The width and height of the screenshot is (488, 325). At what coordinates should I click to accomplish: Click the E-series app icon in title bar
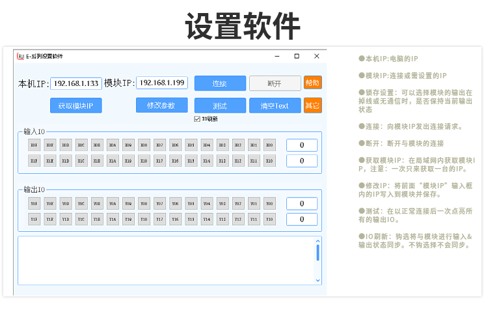pos(20,57)
